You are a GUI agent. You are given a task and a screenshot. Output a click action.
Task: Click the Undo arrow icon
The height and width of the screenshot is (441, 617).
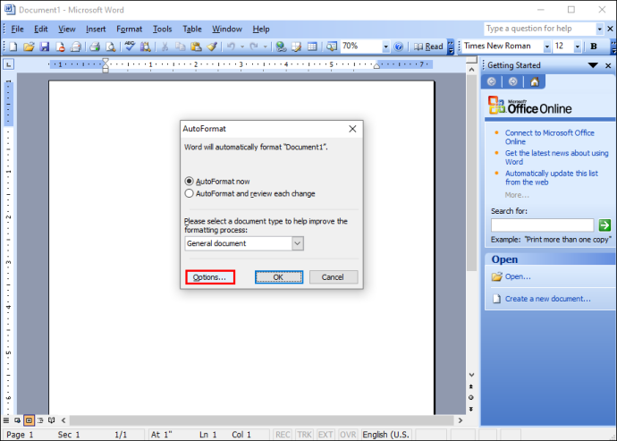coord(231,47)
